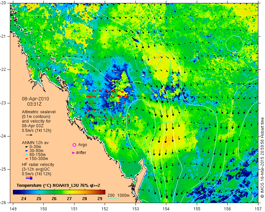Click the colorbar tick label 28
The width and height of the screenshot is (265, 212).
[x=84, y=199]
